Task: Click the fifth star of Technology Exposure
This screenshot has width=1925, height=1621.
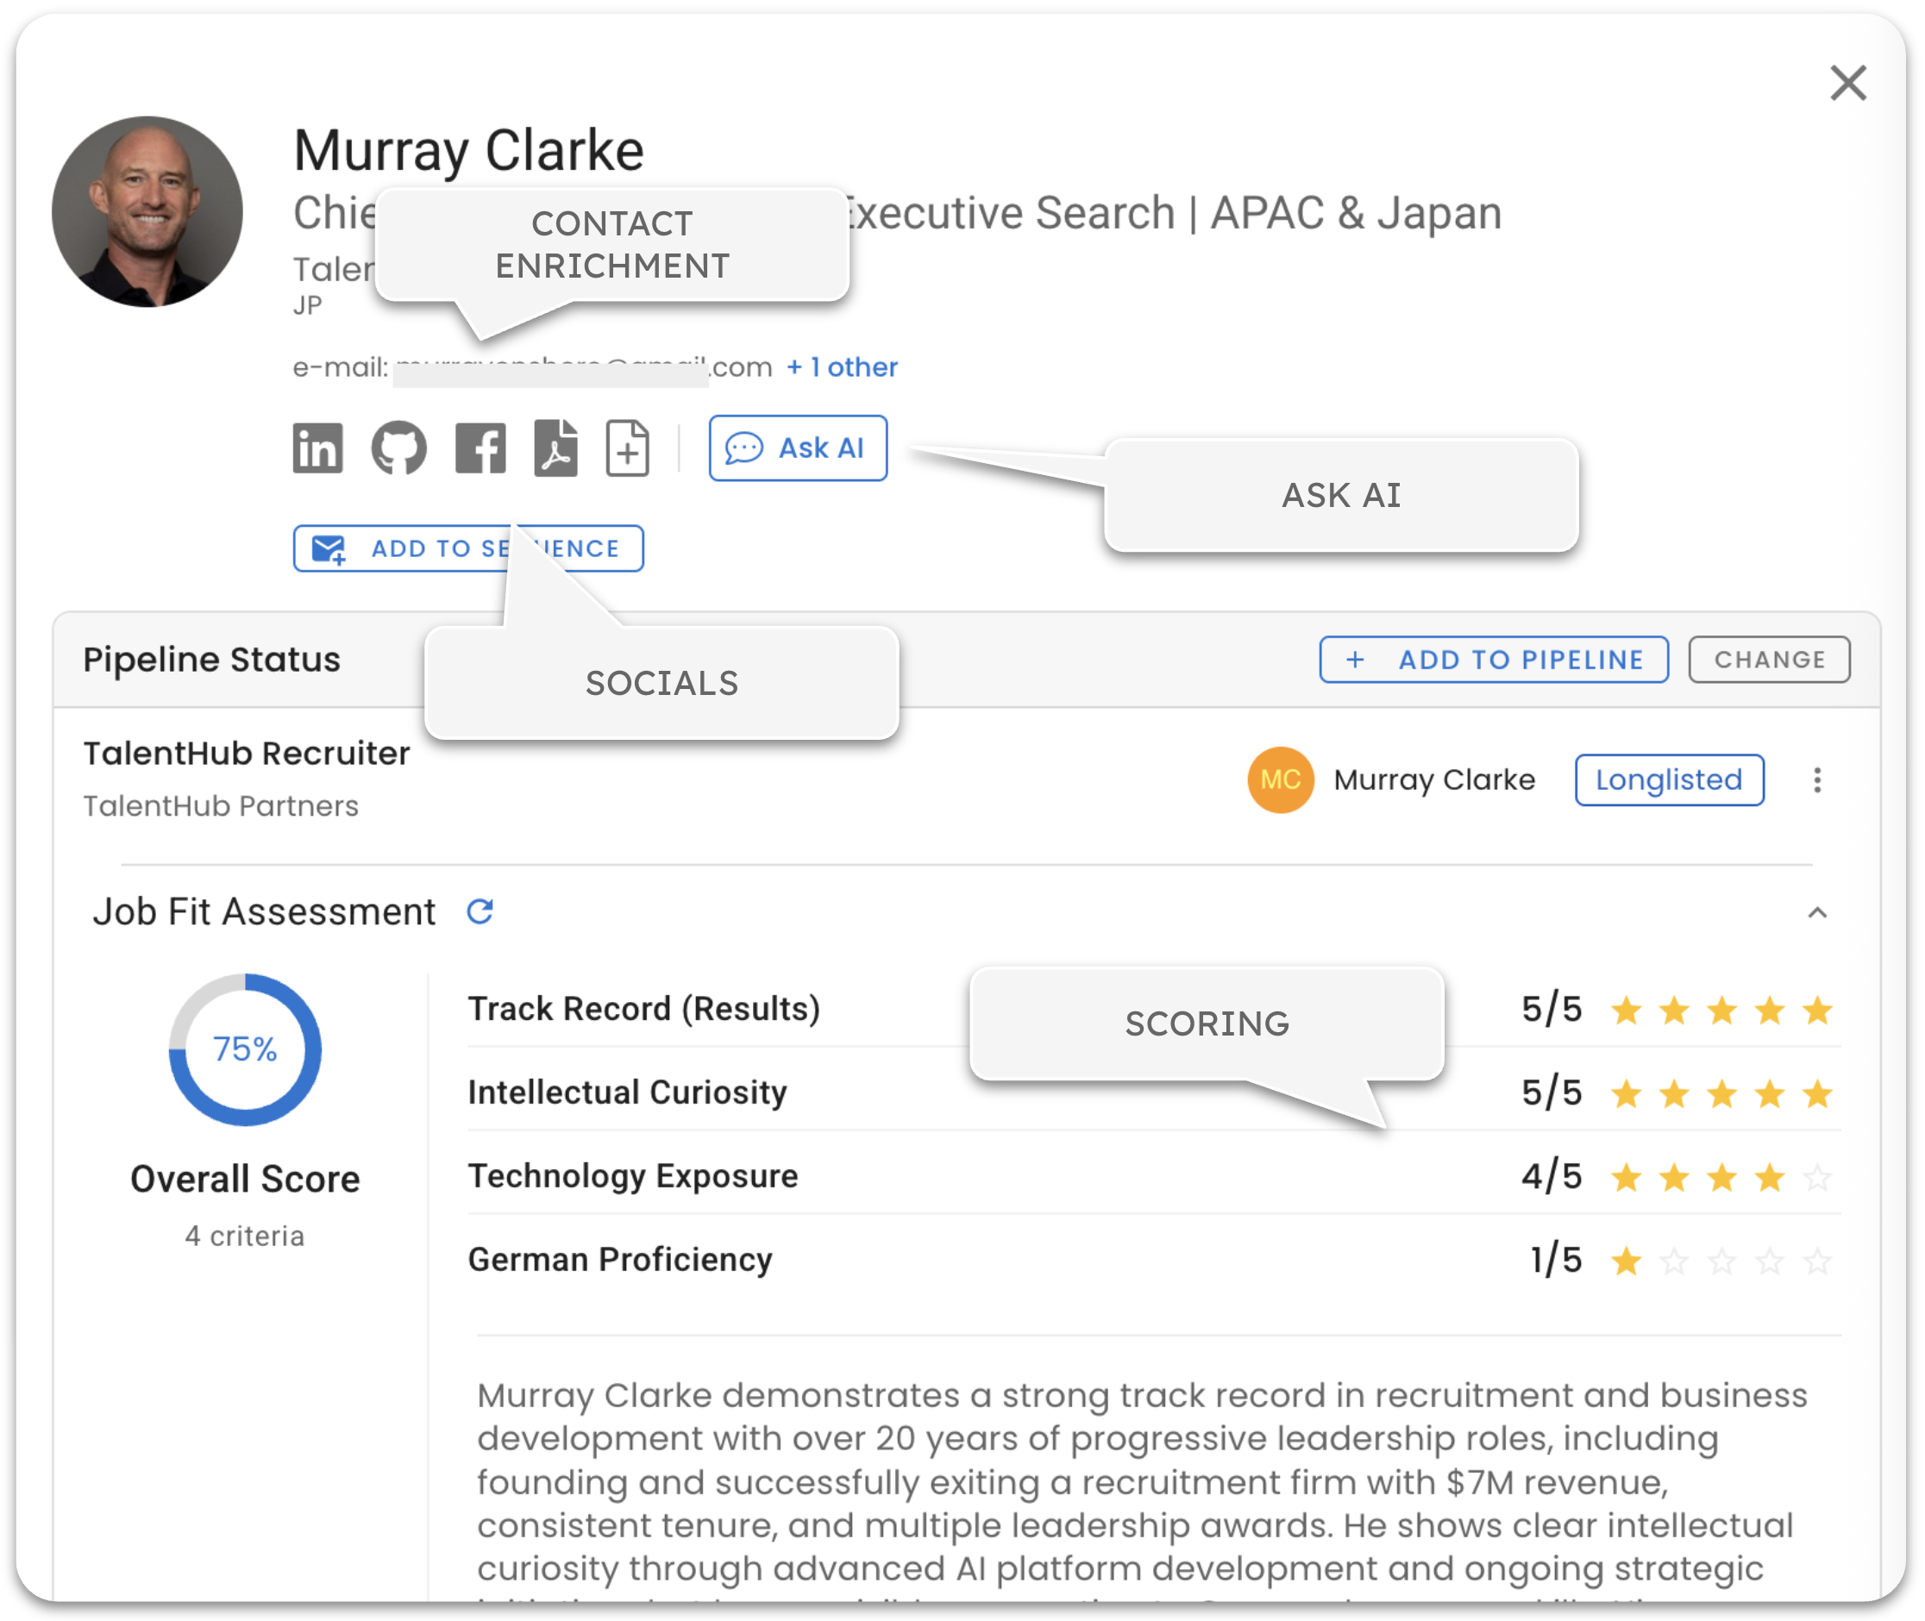Action: (1816, 1177)
